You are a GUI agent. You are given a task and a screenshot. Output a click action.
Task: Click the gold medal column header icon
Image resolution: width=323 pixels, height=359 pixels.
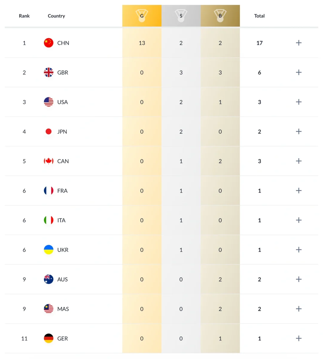click(142, 16)
